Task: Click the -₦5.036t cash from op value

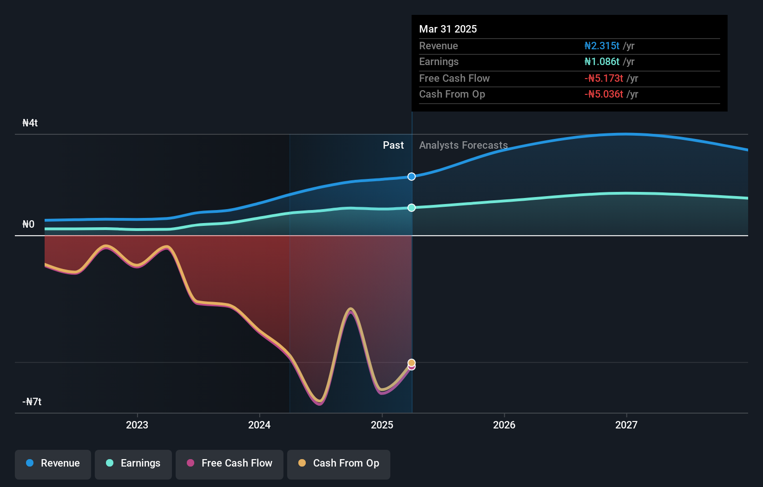Action: pos(604,94)
